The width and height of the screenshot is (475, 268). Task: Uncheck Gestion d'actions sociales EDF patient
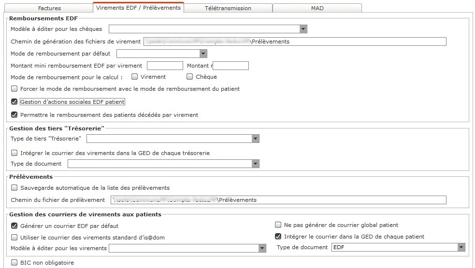[14, 102]
